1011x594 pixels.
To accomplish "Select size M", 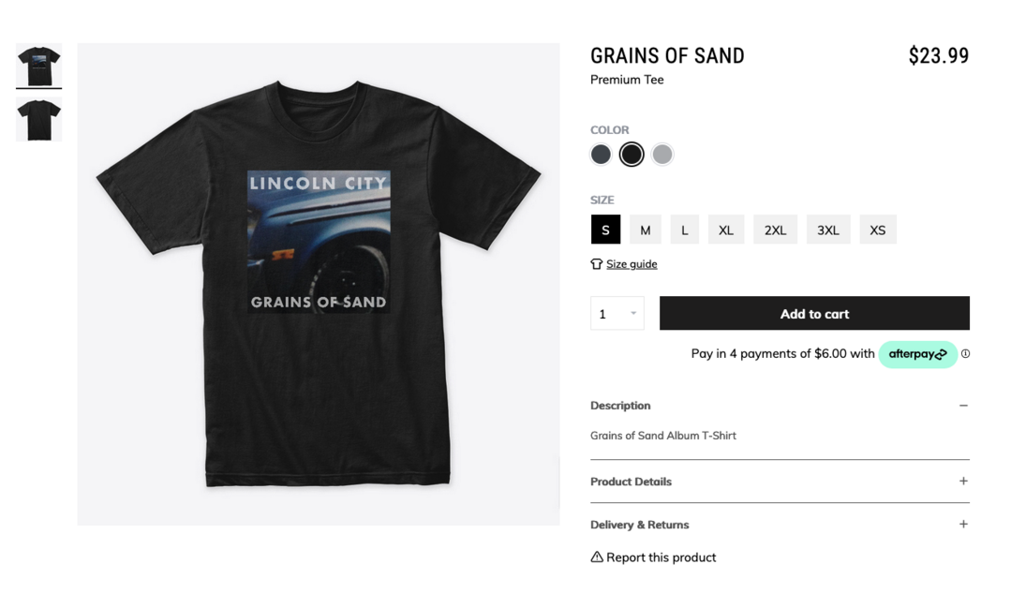I will click(x=646, y=230).
